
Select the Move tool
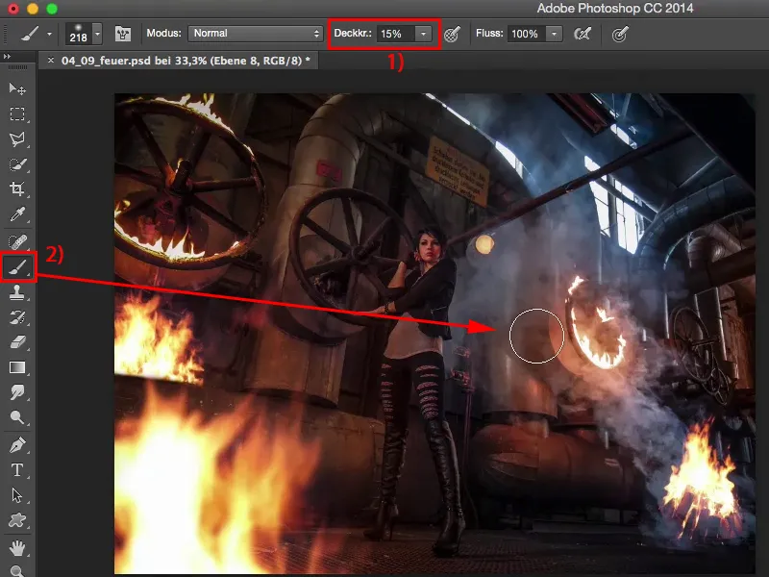17,88
